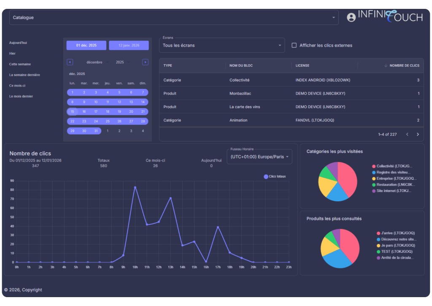The height and width of the screenshot is (306, 432).
Task: Enable 'Afficher les clics externes'
Action: 294,45
